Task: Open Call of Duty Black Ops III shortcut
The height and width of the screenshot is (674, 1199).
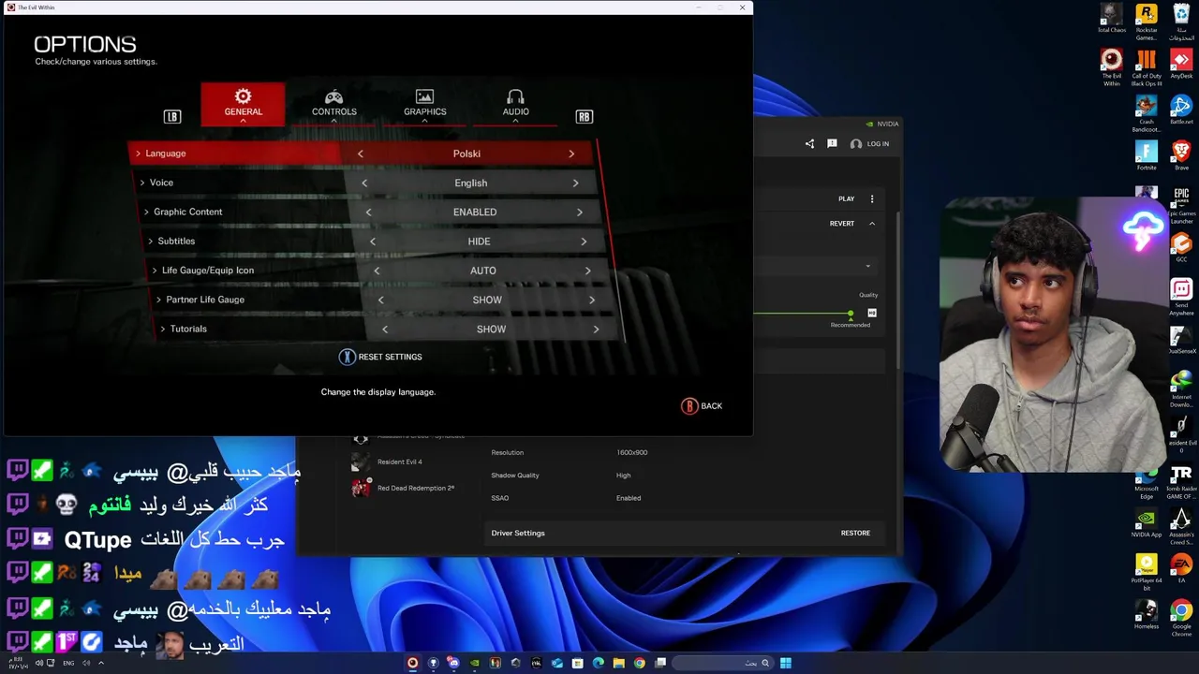Action: click(1147, 67)
